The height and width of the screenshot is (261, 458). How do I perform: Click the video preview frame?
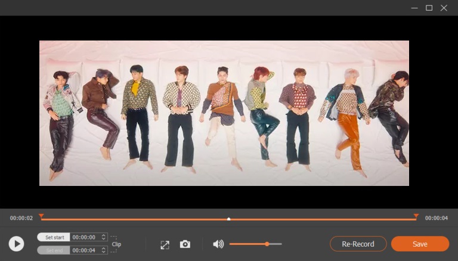click(x=224, y=113)
